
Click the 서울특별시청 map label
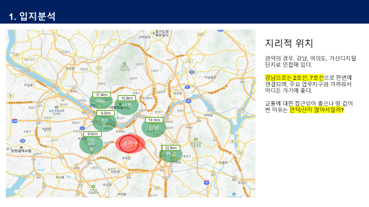[120, 108]
